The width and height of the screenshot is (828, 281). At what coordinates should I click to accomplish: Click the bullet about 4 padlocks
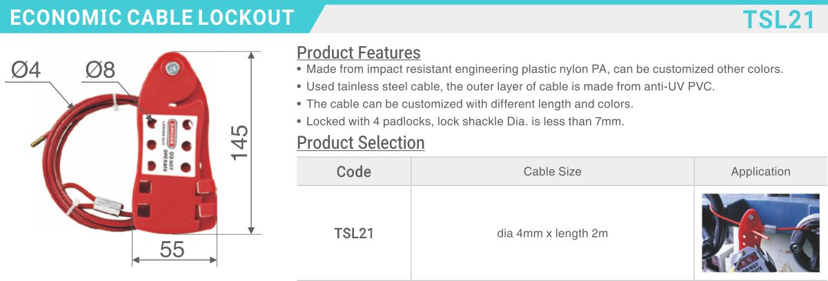[x=461, y=121]
